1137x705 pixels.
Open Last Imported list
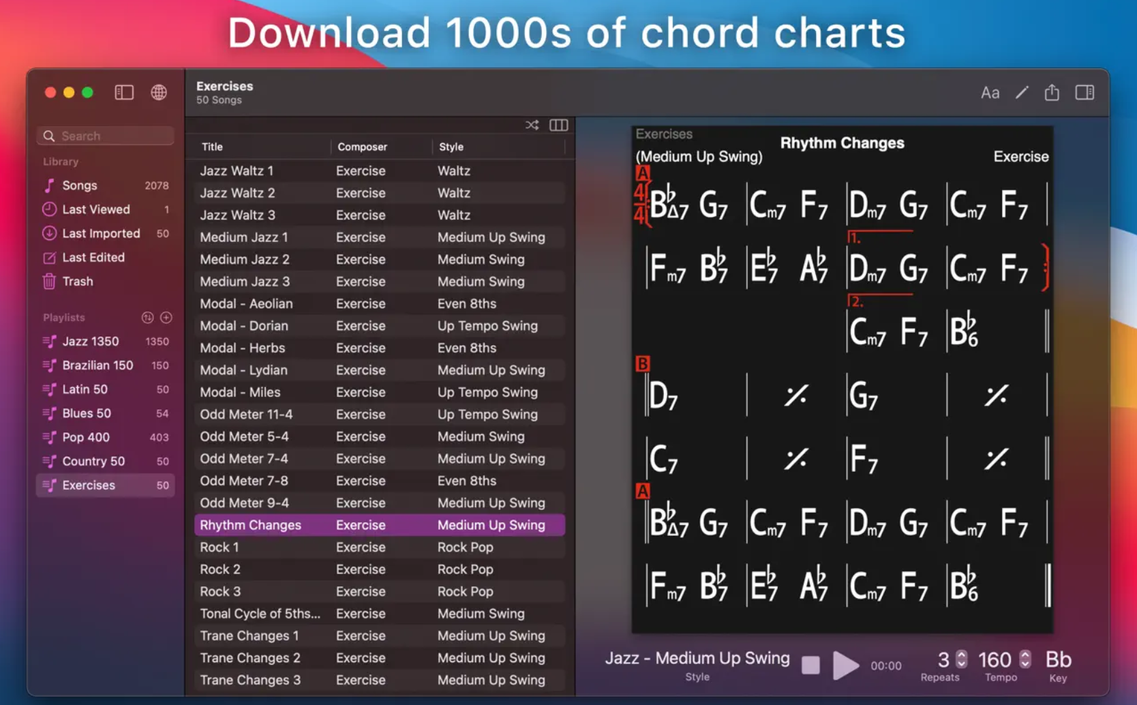106,233
